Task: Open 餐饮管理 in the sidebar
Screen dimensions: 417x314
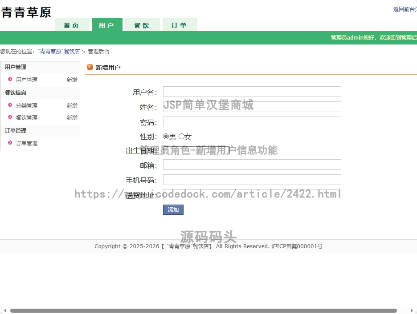Action: [27, 117]
